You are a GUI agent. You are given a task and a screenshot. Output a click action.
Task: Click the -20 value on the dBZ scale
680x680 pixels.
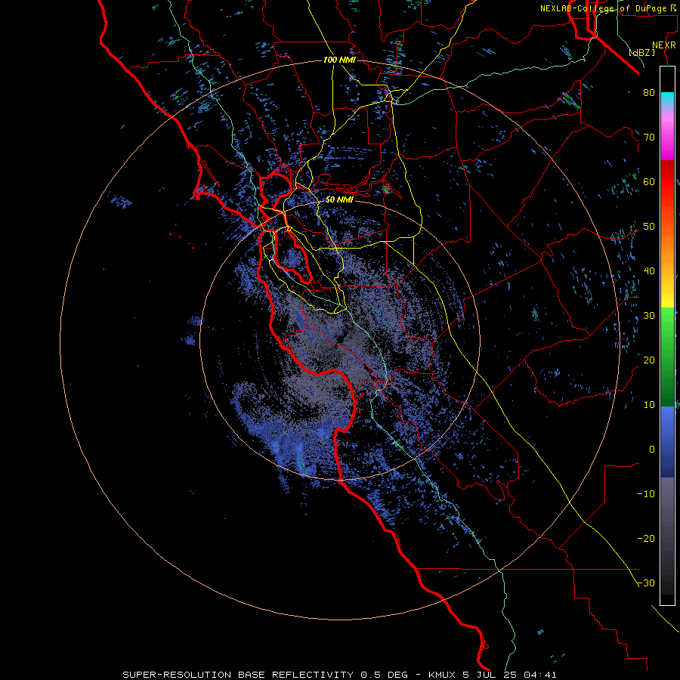(x=646, y=538)
